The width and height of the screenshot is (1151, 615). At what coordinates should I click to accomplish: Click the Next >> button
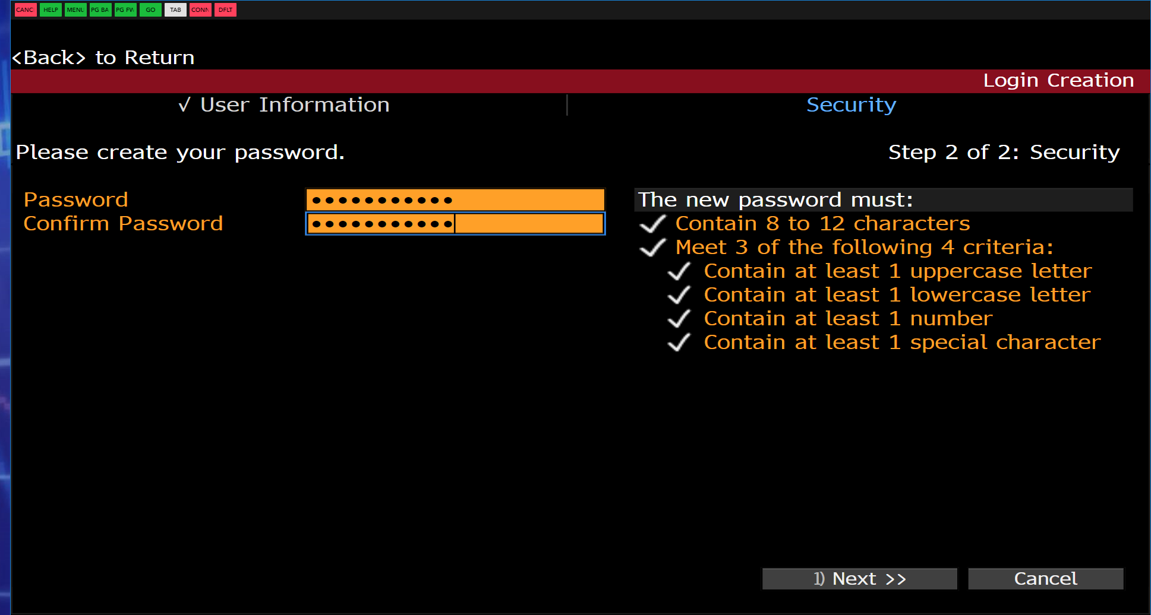(x=859, y=579)
